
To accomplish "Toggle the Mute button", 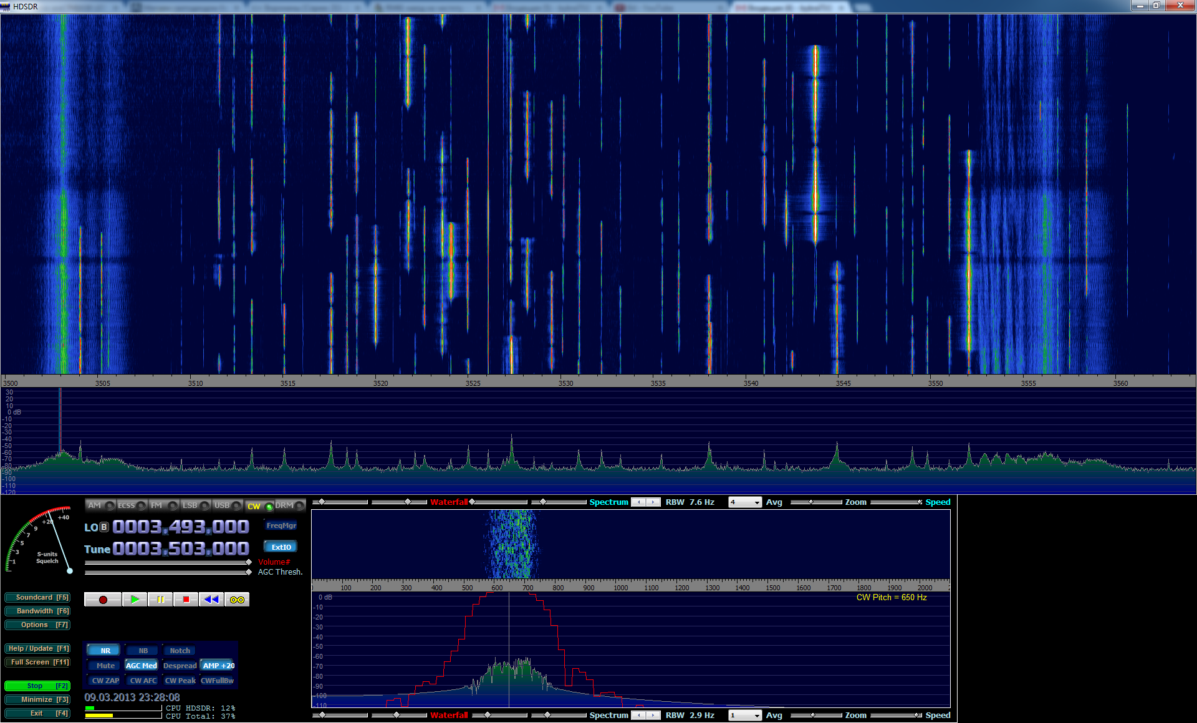I will [105, 666].
